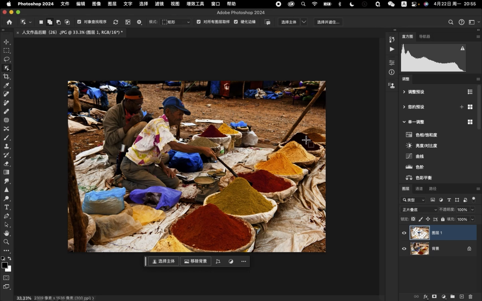Click the Home icon in options bar
The image size is (482, 301).
[9, 22]
